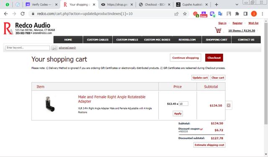Click the shopping cart icon in the header
Screen dimensions: 268x157
218,30
